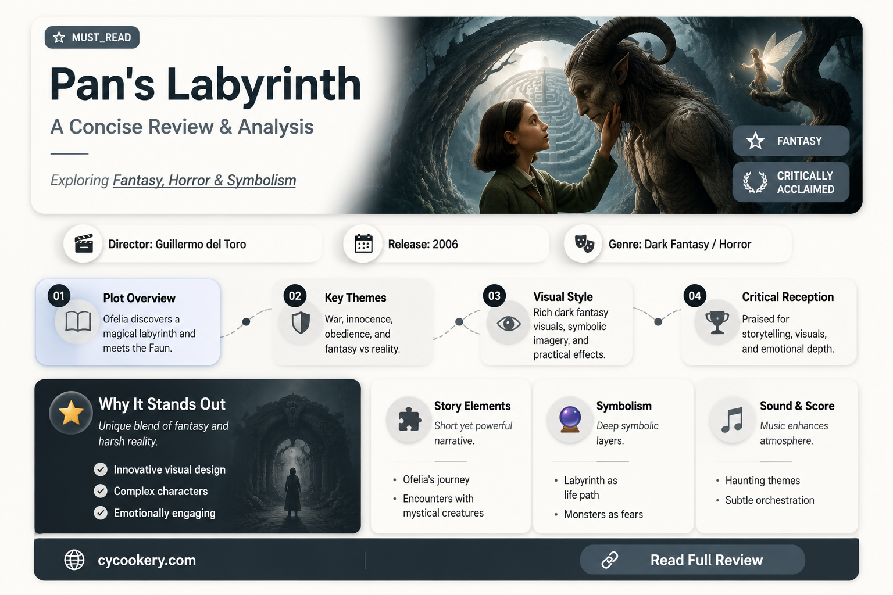Click 'Innovative visual design' text
This screenshot has height=595, width=893.
coord(169,469)
